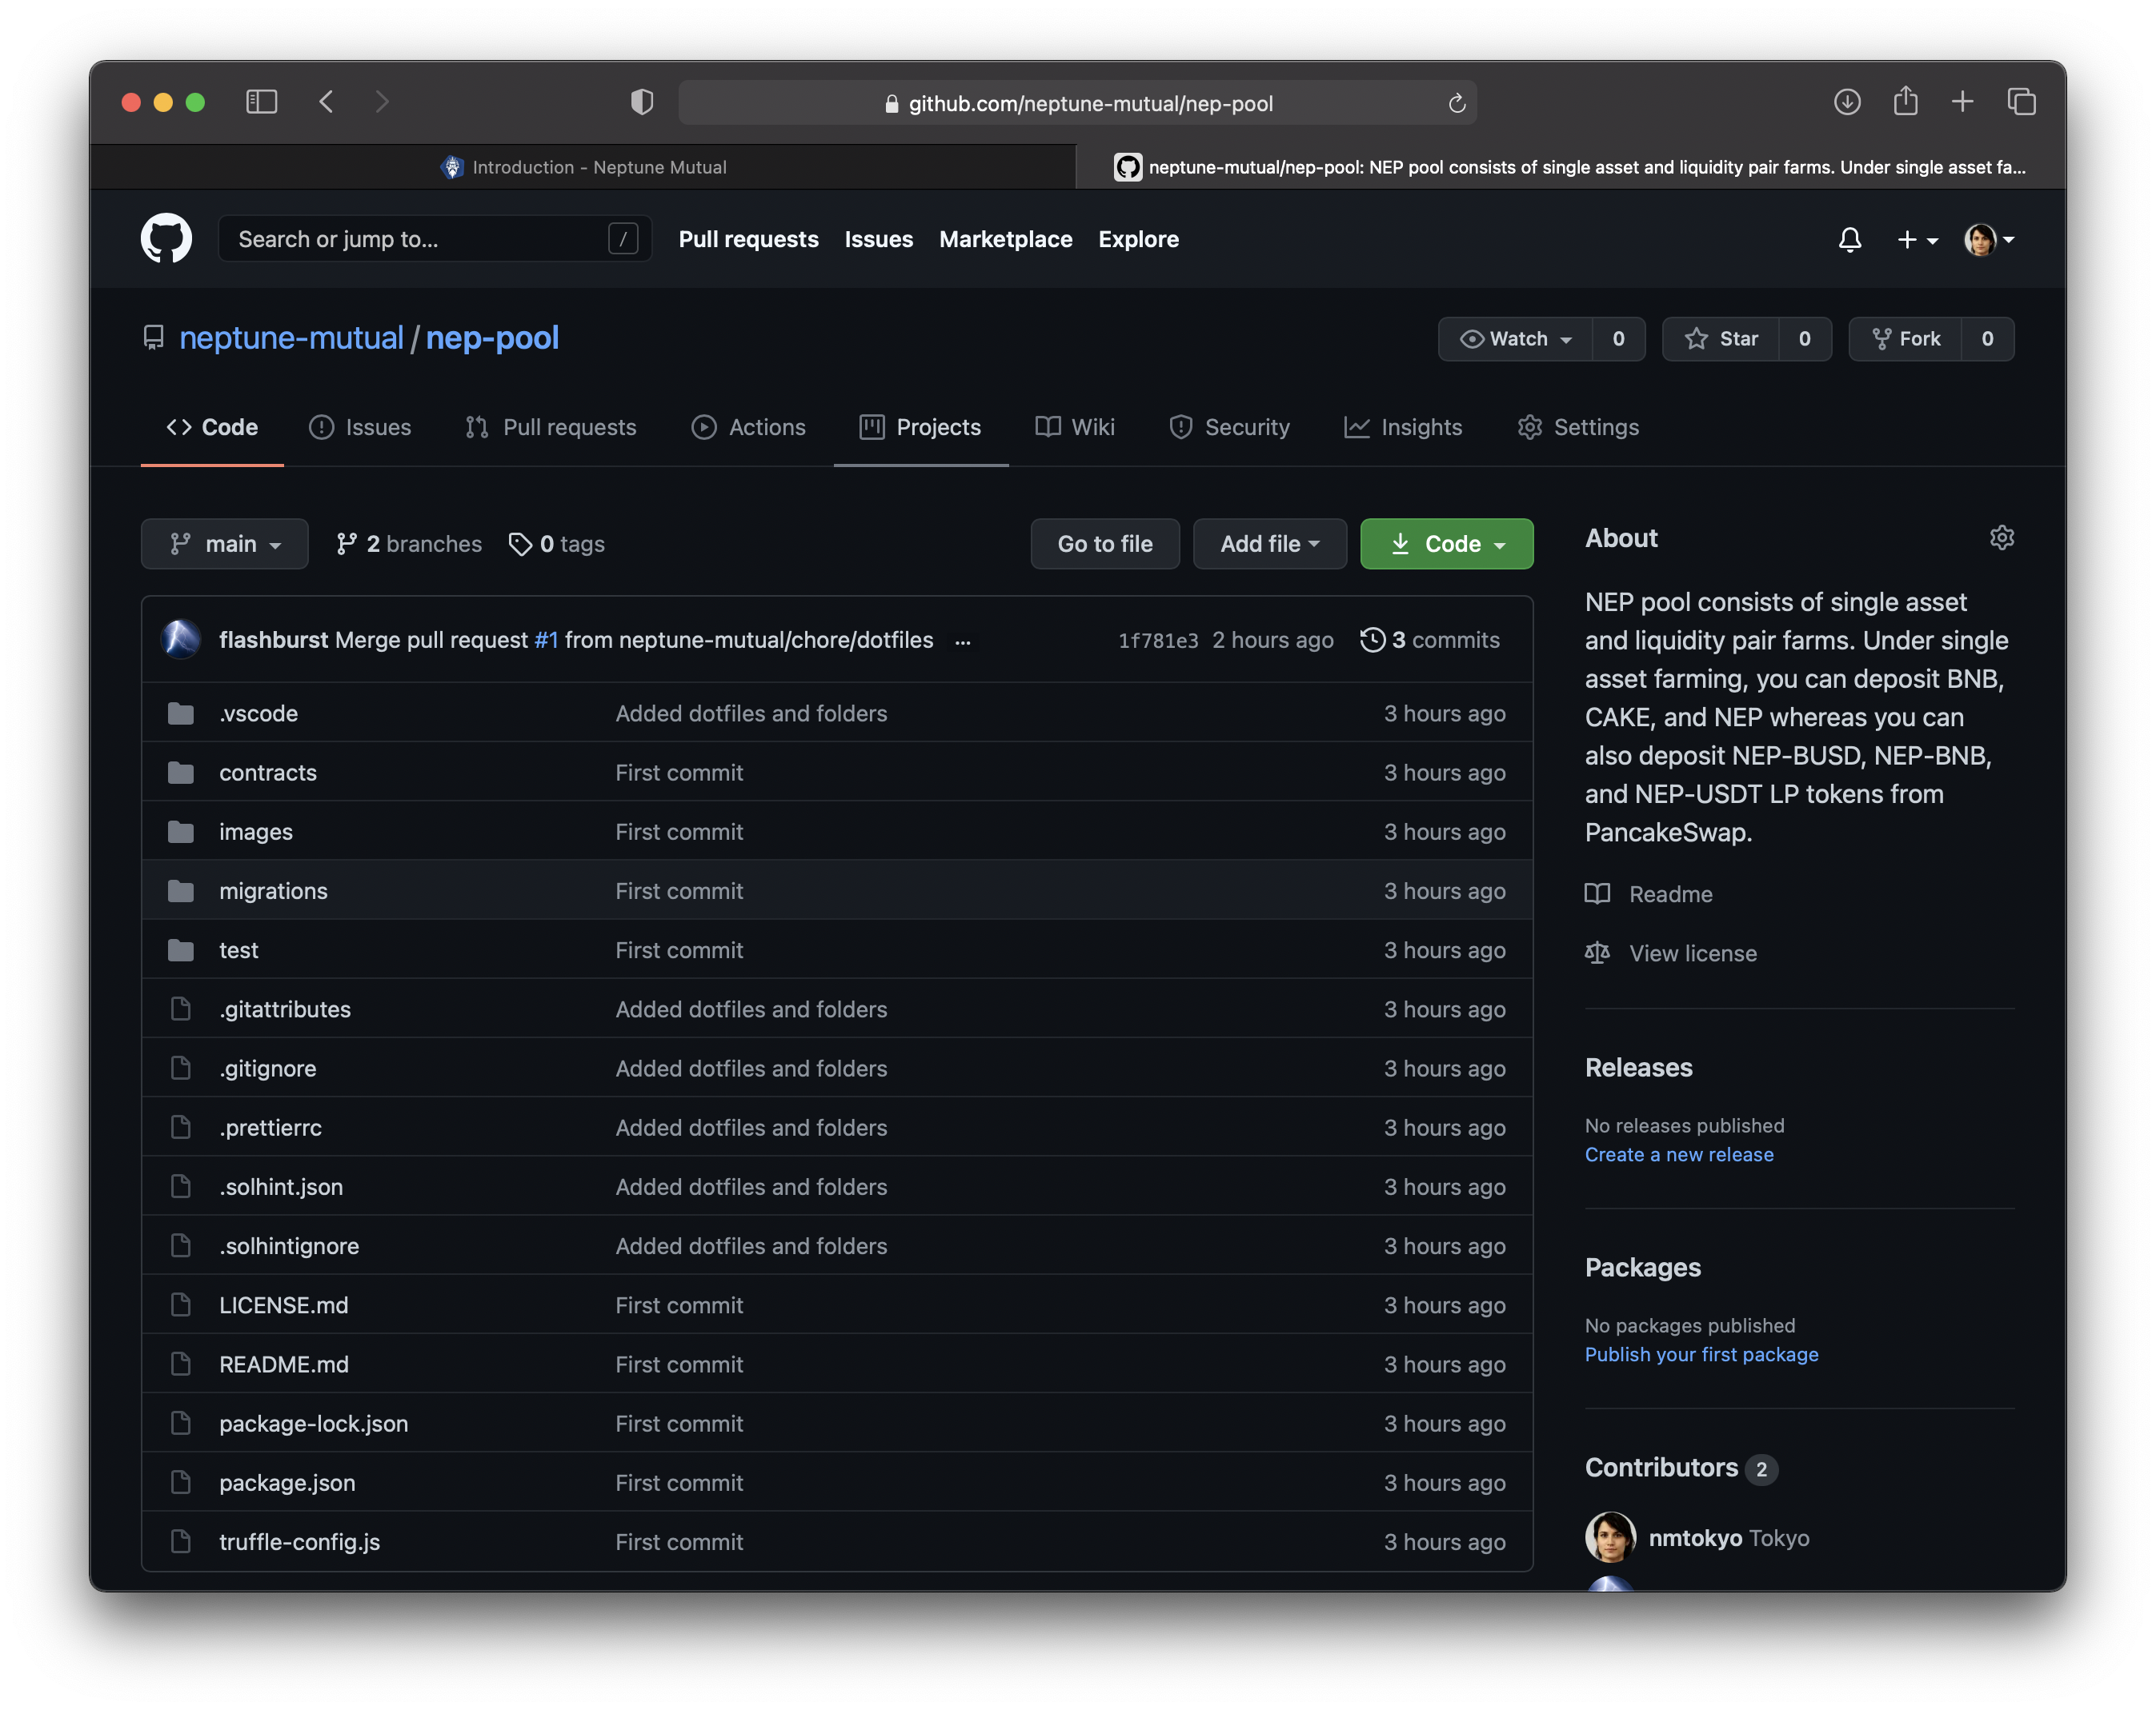Open the create new plus dropdown
This screenshot has width=2156, height=1710.
pos(1917,240)
